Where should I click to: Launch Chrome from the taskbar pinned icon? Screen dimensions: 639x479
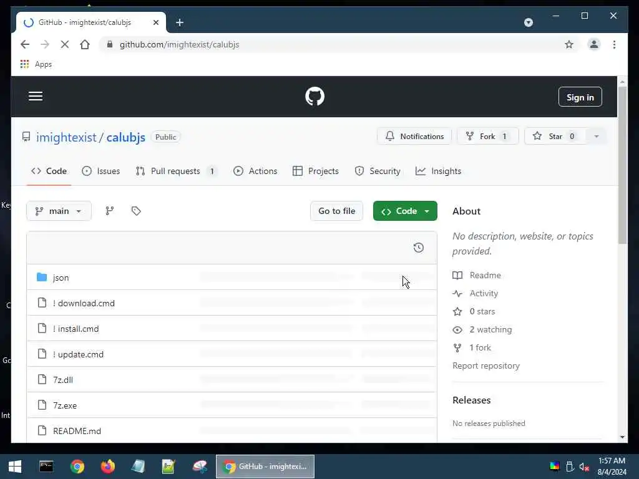[x=77, y=467]
